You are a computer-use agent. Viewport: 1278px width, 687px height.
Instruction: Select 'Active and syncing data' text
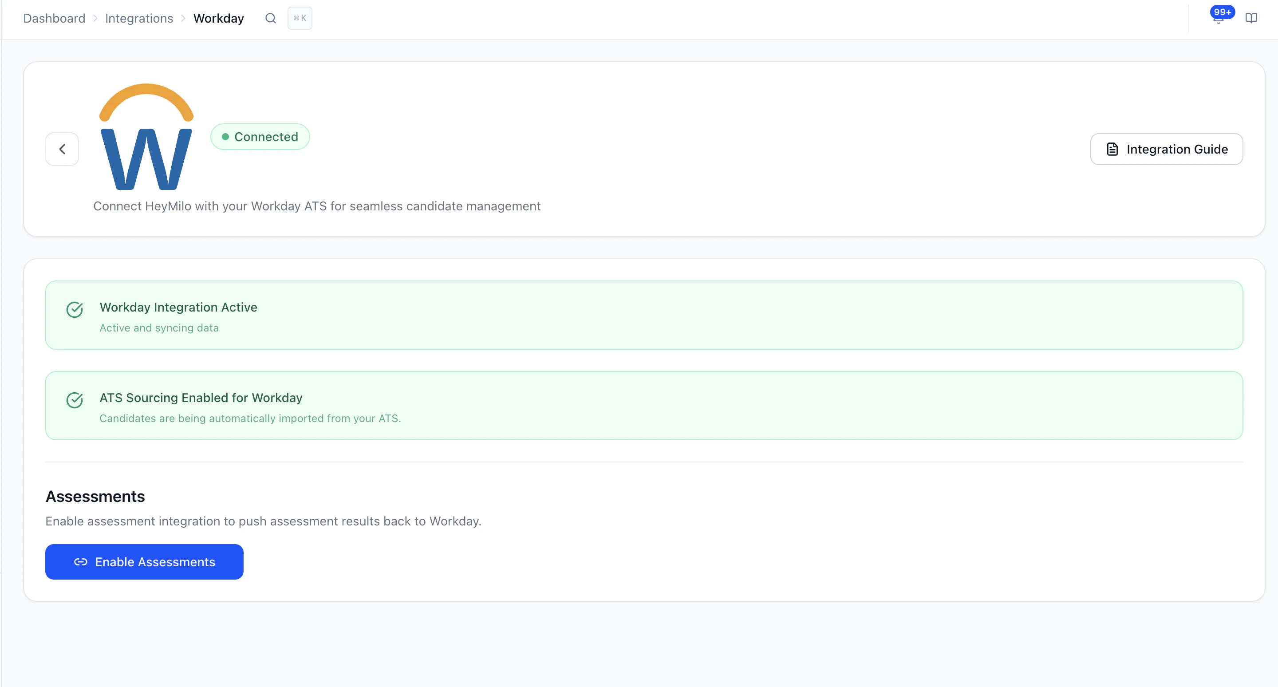(159, 328)
